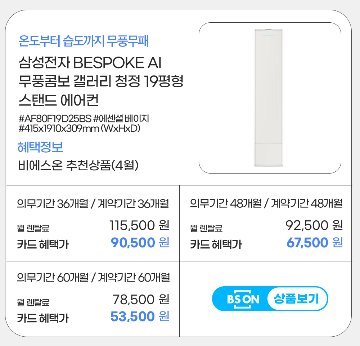Click the 92,500 원 monthly rental fee
Viewport: 360px width, 346px height.
314,226
